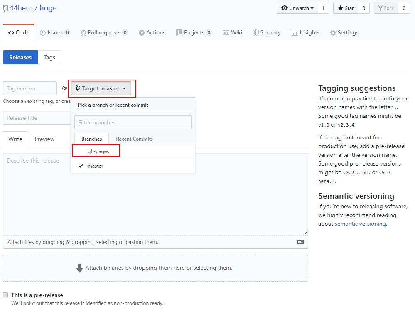Focus the Filter branches search field
The height and width of the screenshot is (312, 415).
point(133,122)
